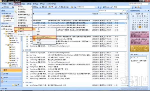This screenshot has height=91, width=150.
Task: Open the Edit menu
Action: (10, 4)
